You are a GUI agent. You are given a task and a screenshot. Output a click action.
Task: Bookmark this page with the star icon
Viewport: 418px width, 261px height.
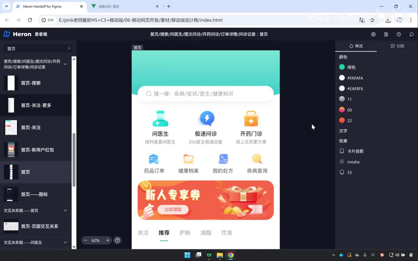(372, 20)
